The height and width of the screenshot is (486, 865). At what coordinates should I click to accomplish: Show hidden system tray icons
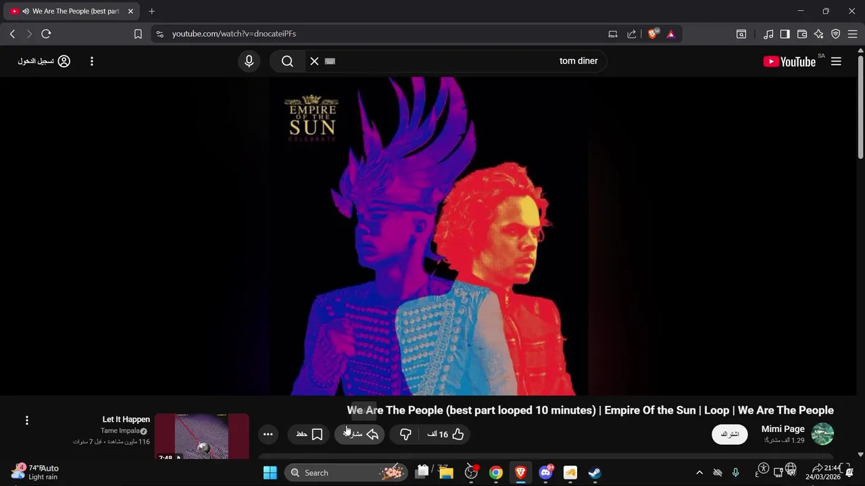pos(699,473)
